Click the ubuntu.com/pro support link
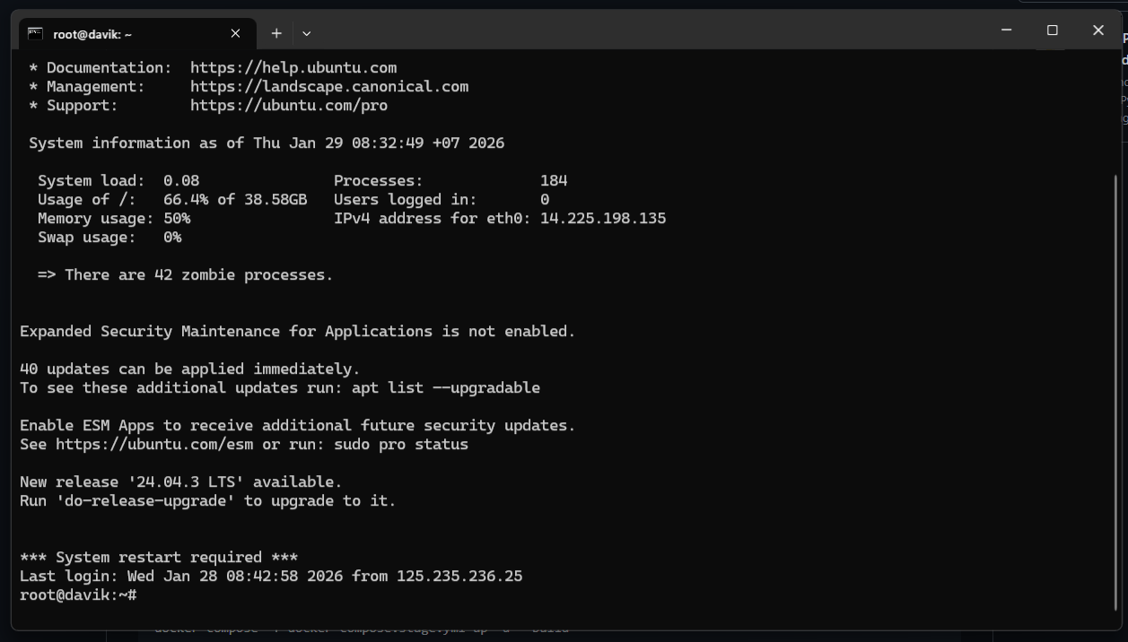This screenshot has height=642, width=1128. tap(288, 106)
